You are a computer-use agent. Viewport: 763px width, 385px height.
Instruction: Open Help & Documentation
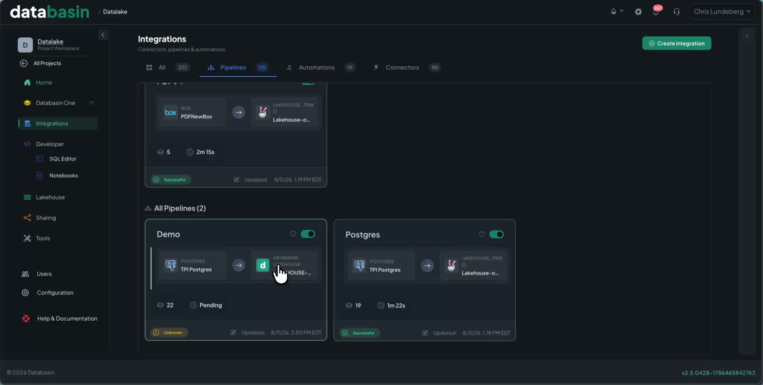(x=67, y=319)
